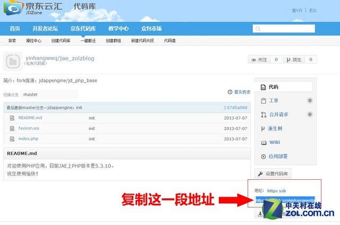
Task: Select 创建代码库 in the sub-navigation
Action: pyautogui.click(x=61, y=40)
